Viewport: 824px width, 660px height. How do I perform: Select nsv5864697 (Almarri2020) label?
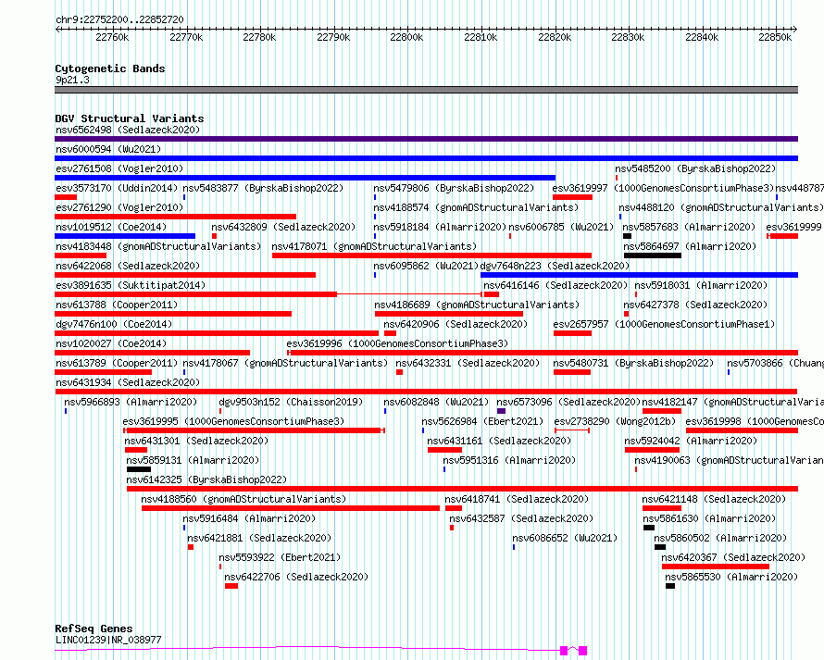click(x=690, y=246)
